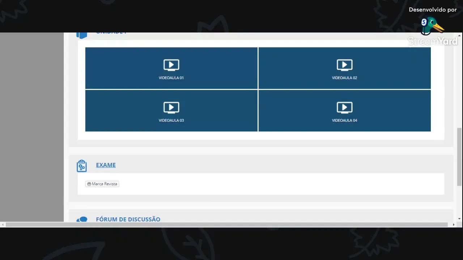
Task: Click the Exame clipboard icon
Action: (82, 166)
